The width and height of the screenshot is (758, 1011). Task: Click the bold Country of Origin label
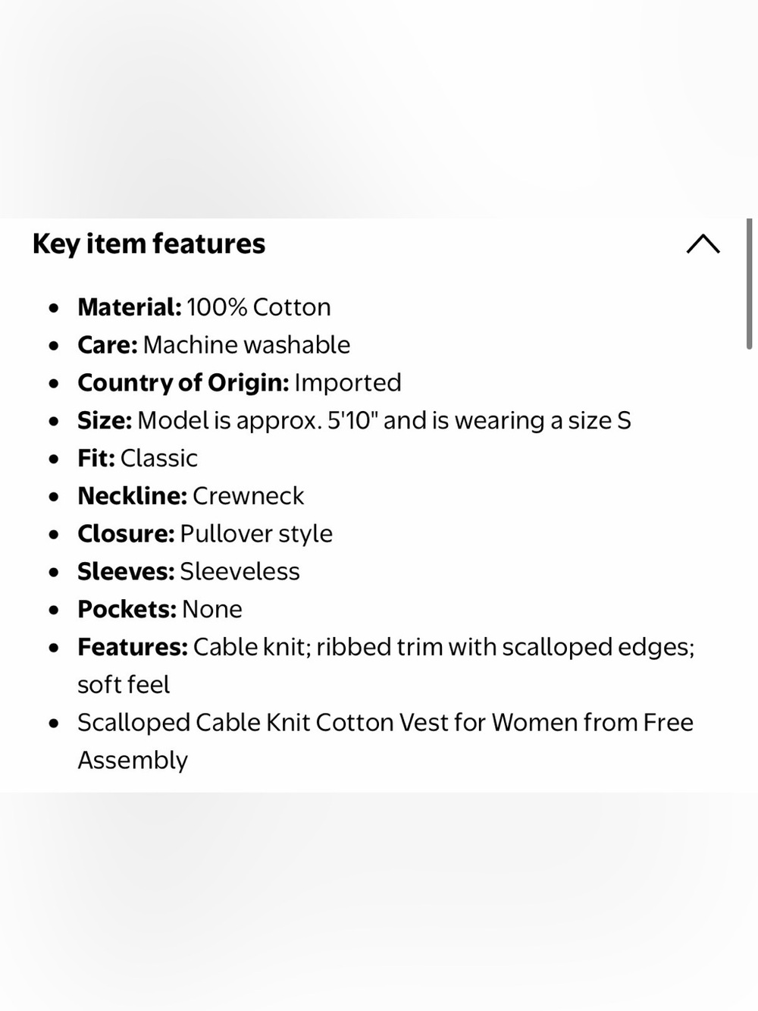[x=183, y=383]
